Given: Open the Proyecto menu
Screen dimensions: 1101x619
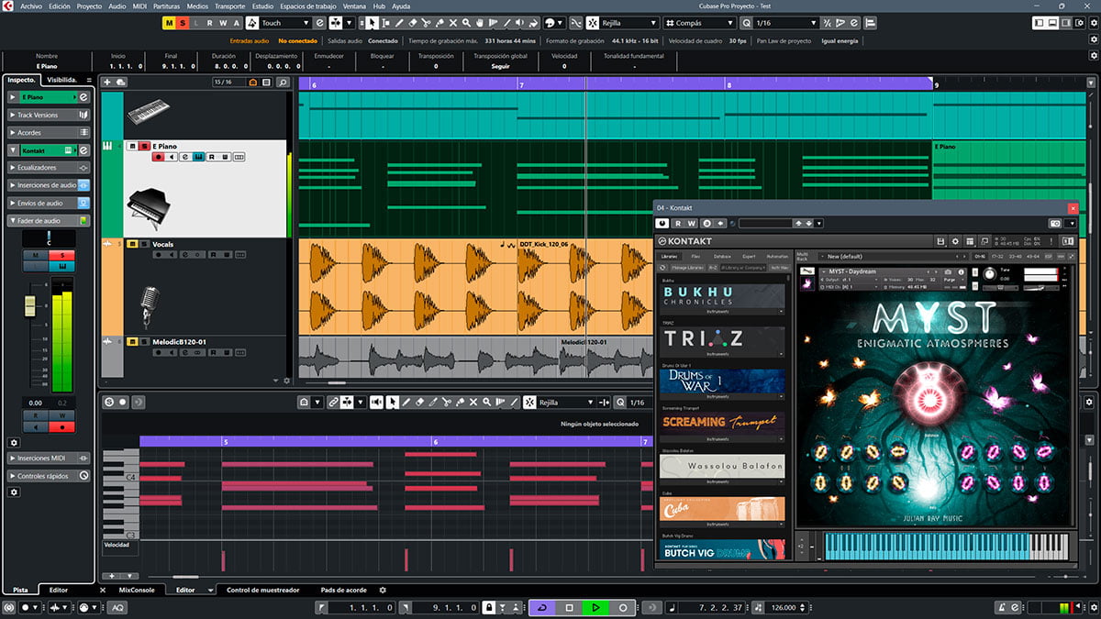Looking at the screenshot, I should pyautogui.click(x=89, y=6).
